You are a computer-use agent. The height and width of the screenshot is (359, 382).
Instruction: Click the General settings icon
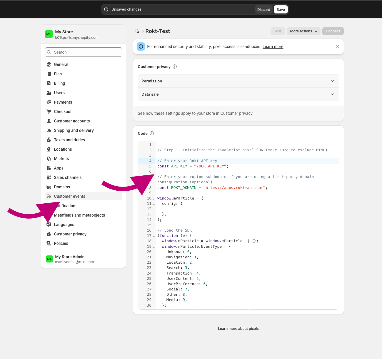[49, 64]
